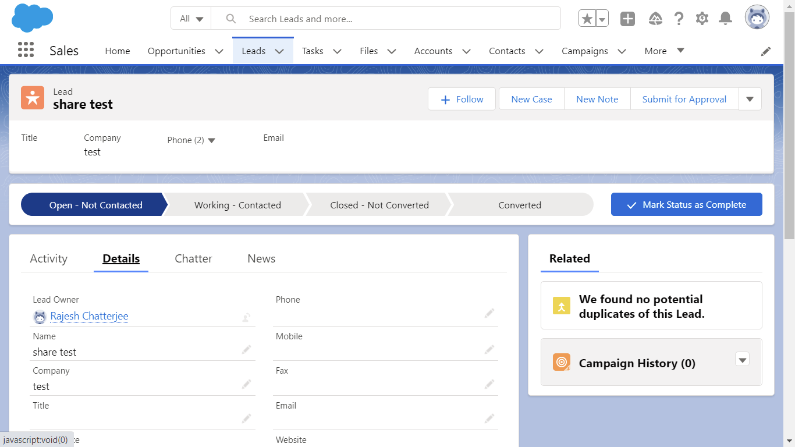Switch to the Activity tab
795x447 pixels.
coord(49,258)
